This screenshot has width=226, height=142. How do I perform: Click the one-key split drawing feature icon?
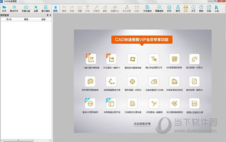click(x=91, y=59)
